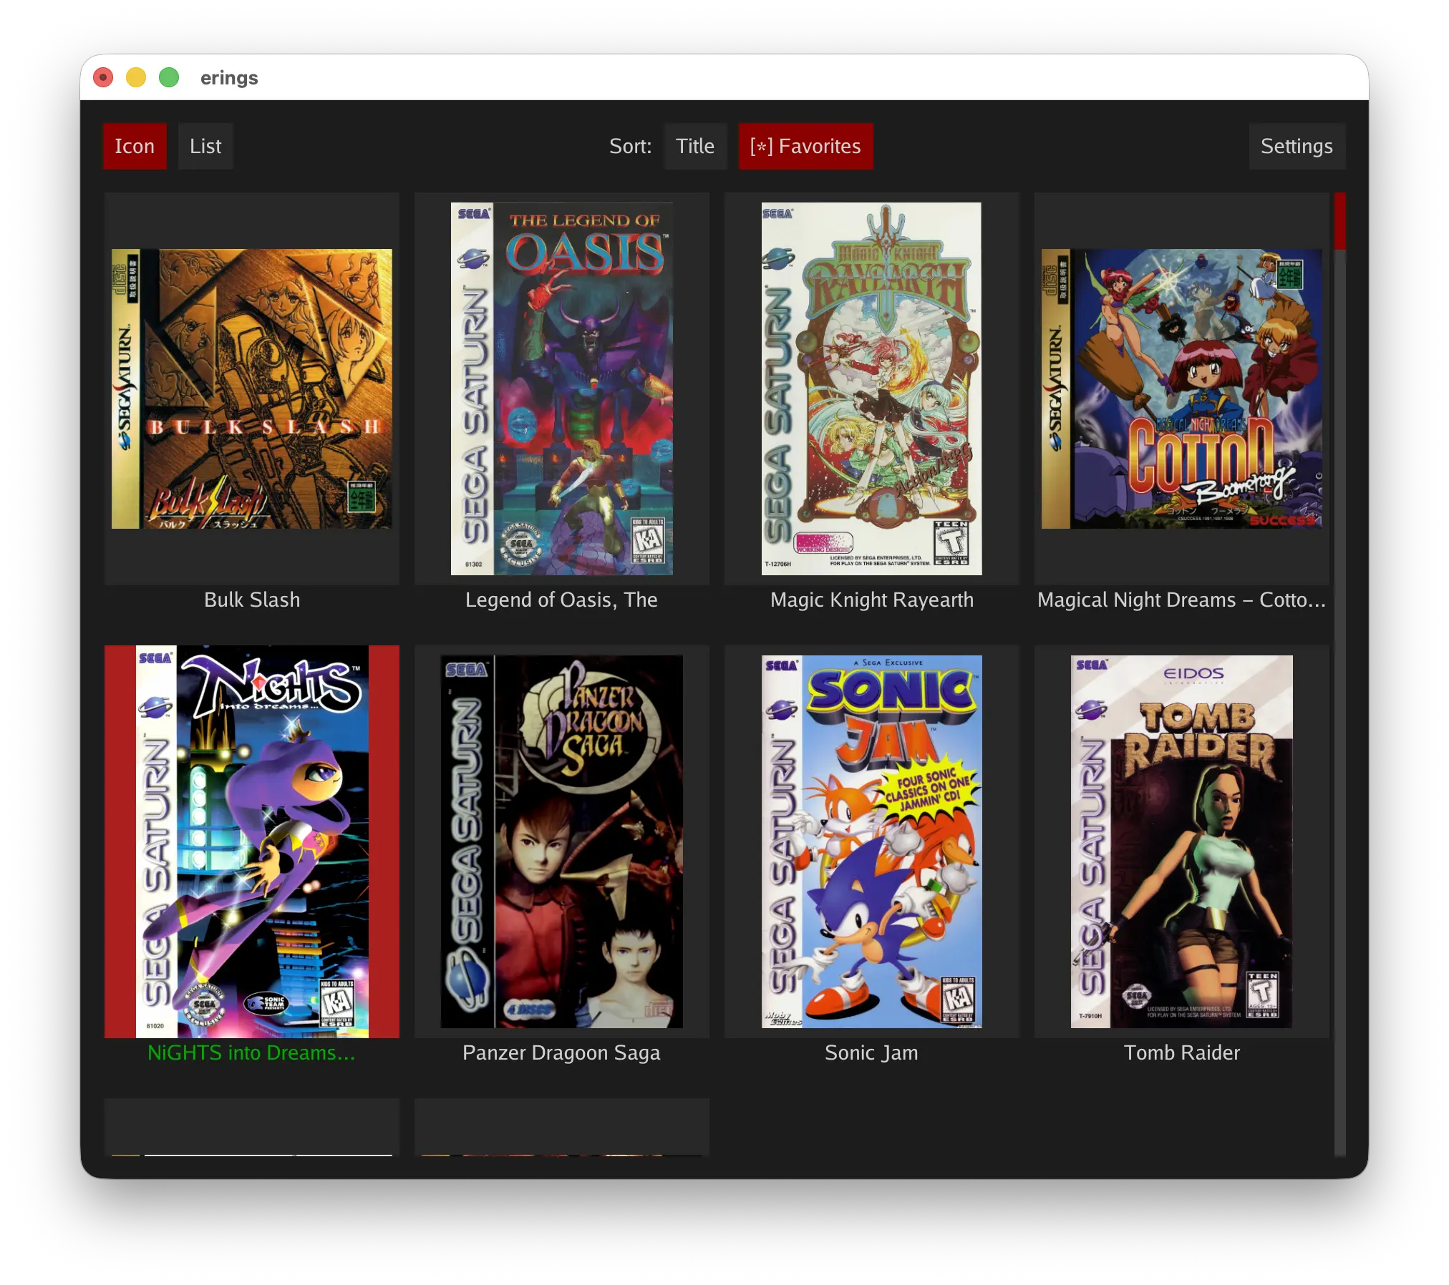Select the Legend of Oasis cover art
This screenshot has width=1449, height=1285.
[x=562, y=389]
